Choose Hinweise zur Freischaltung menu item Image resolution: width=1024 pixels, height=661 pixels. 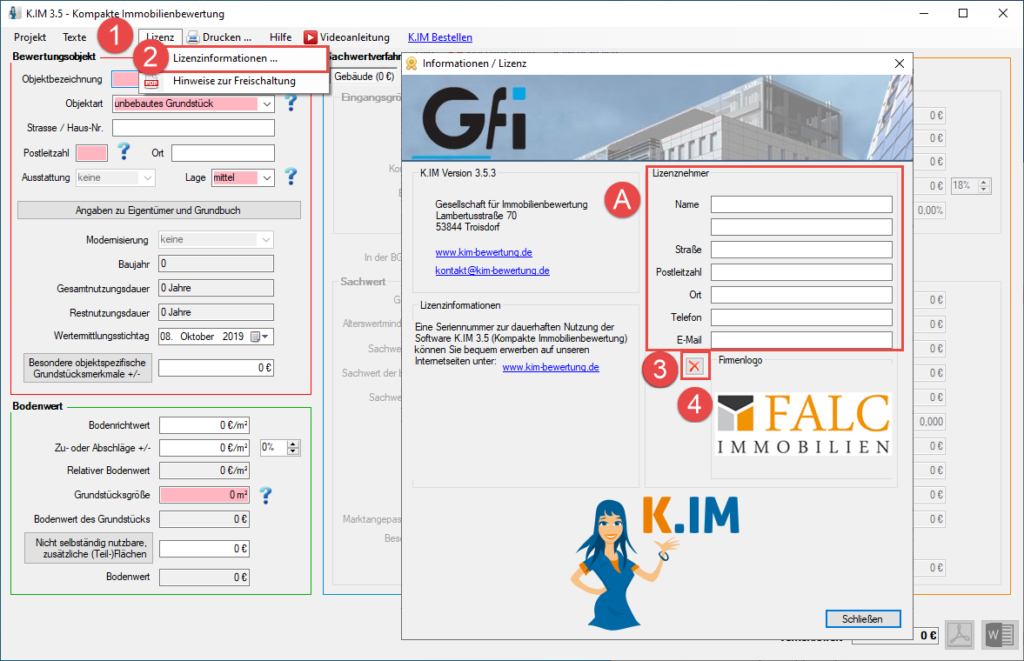tap(234, 81)
